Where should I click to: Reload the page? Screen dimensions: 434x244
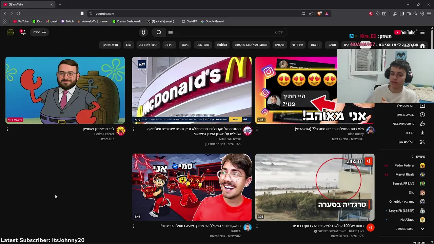point(18,14)
